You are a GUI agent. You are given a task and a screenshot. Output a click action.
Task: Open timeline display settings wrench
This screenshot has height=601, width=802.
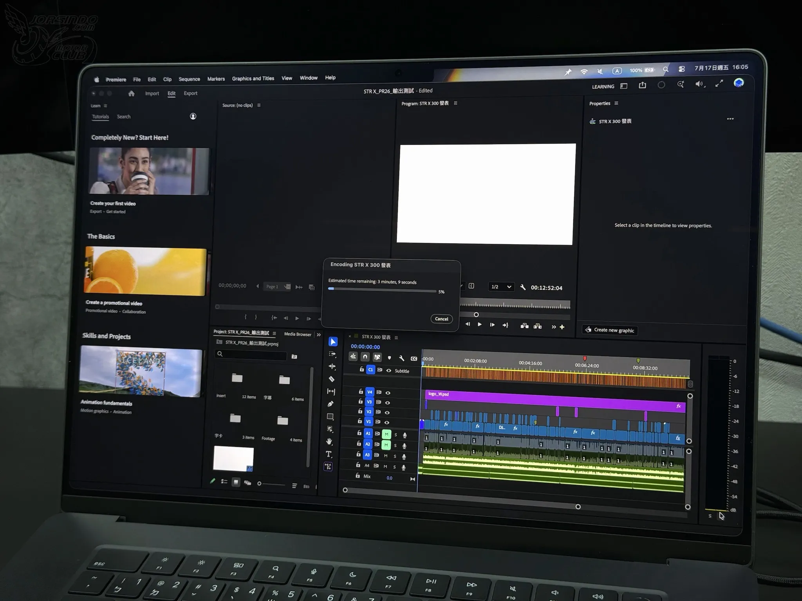tap(401, 358)
